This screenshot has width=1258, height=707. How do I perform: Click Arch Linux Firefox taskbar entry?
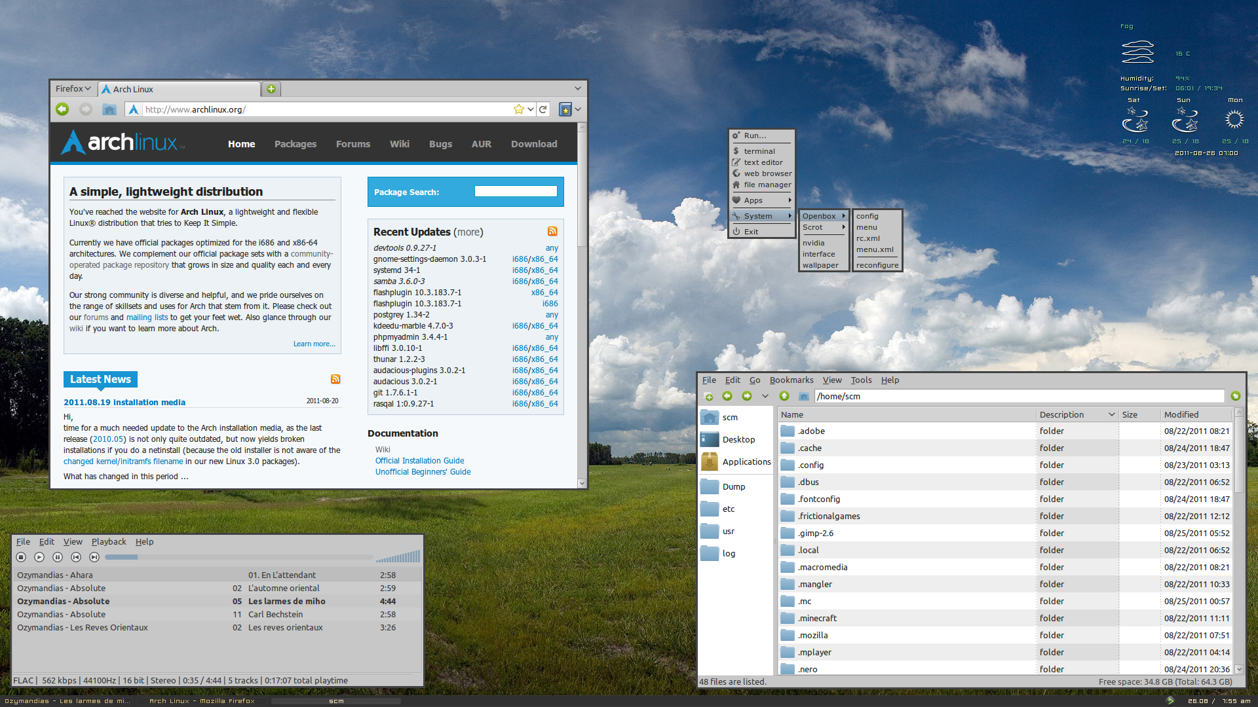click(x=202, y=701)
